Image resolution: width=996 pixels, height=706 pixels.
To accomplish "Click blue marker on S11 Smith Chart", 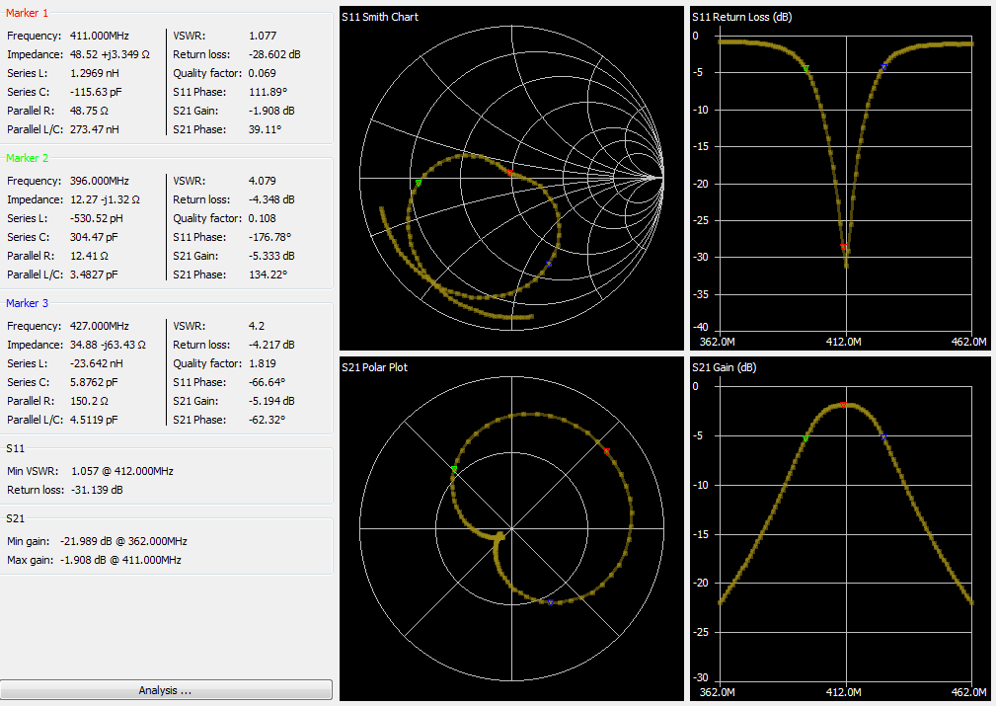I will click(549, 264).
